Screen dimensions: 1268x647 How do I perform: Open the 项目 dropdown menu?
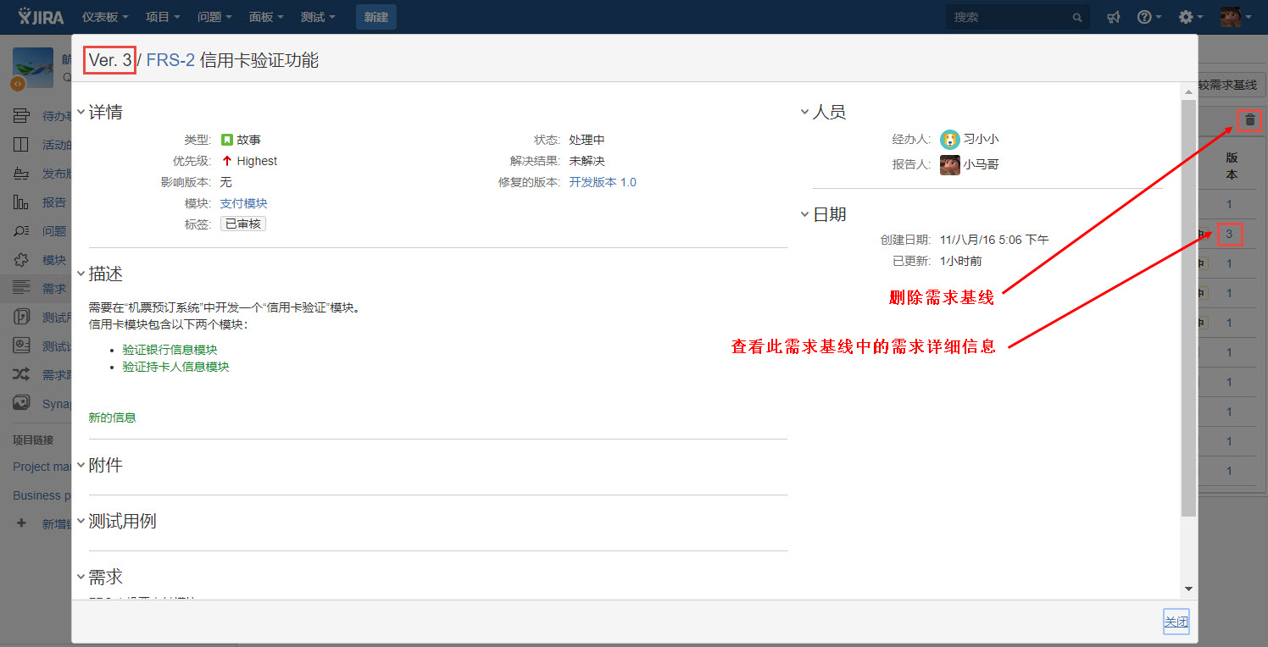click(162, 17)
